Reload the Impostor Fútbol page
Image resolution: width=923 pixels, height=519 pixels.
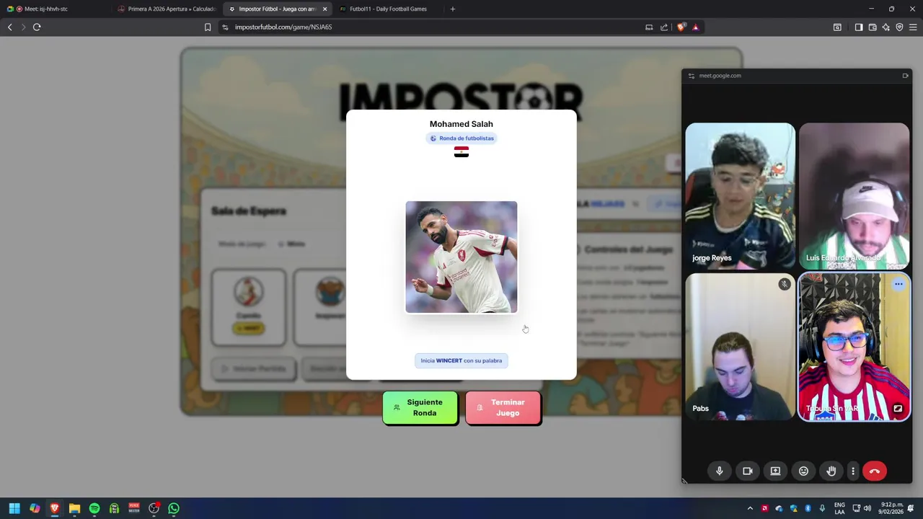click(37, 27)
